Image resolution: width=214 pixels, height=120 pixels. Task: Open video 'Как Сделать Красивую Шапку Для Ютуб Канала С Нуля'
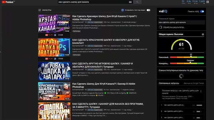click(x=105, y=18)
